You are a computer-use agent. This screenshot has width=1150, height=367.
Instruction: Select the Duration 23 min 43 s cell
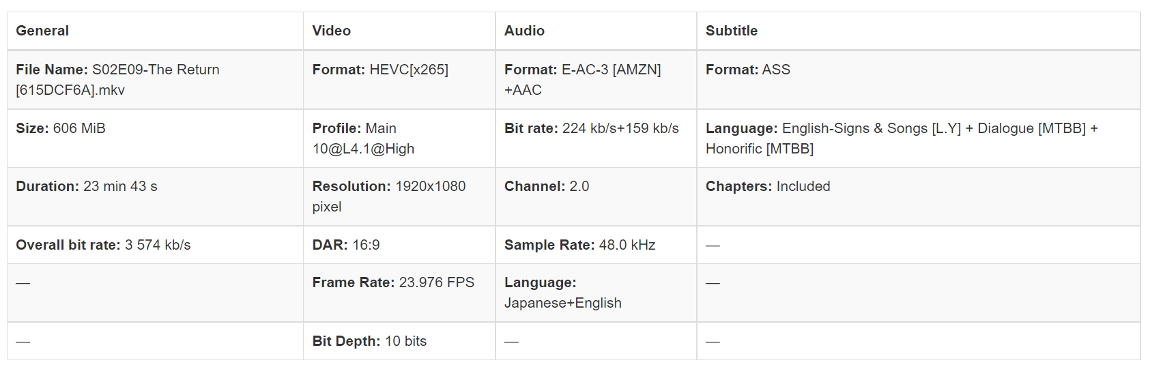pos(87,186)
